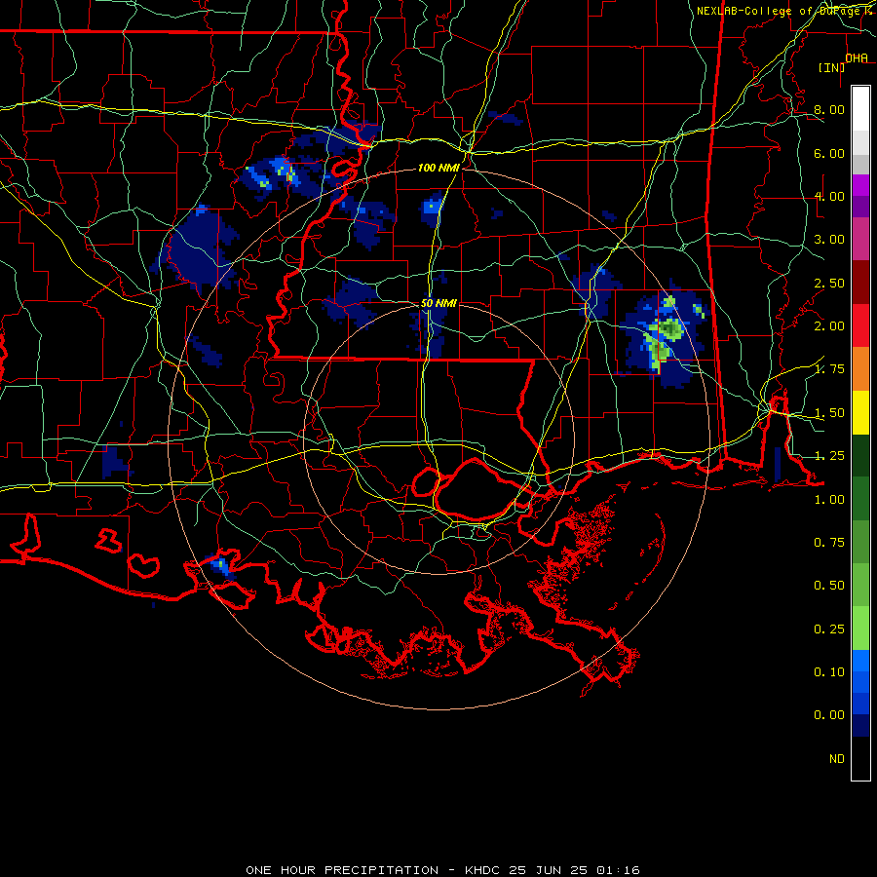
Task: Click the 1.00 legend value
Action: [829, 500]
